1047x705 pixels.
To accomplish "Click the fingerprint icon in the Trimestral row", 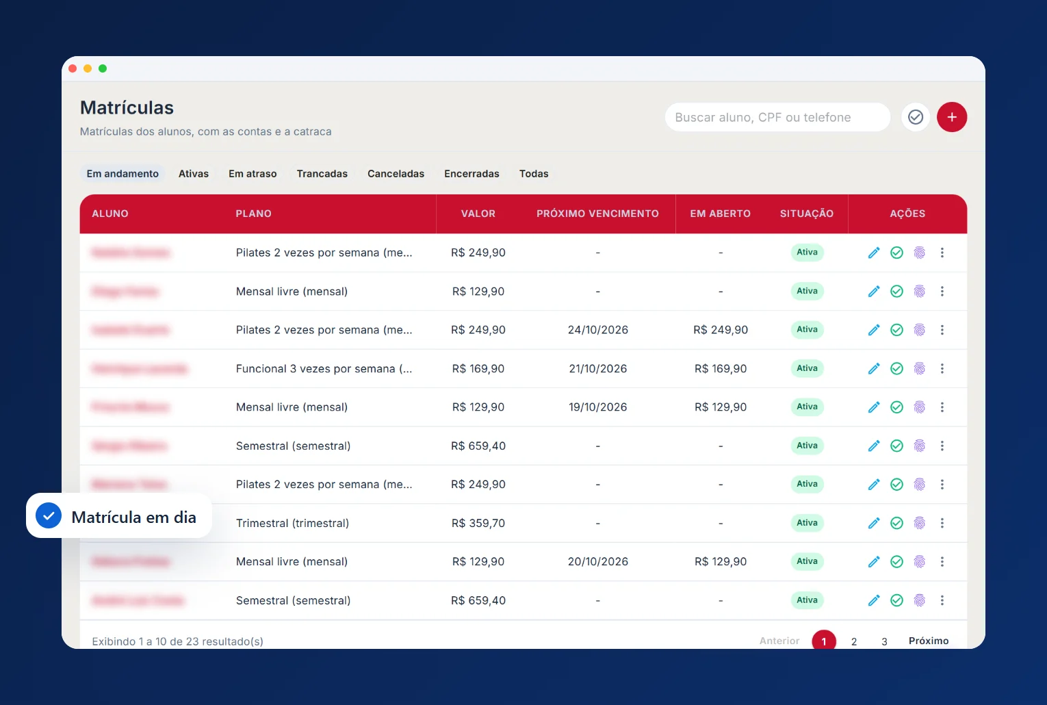I will [x=919, y=523].
